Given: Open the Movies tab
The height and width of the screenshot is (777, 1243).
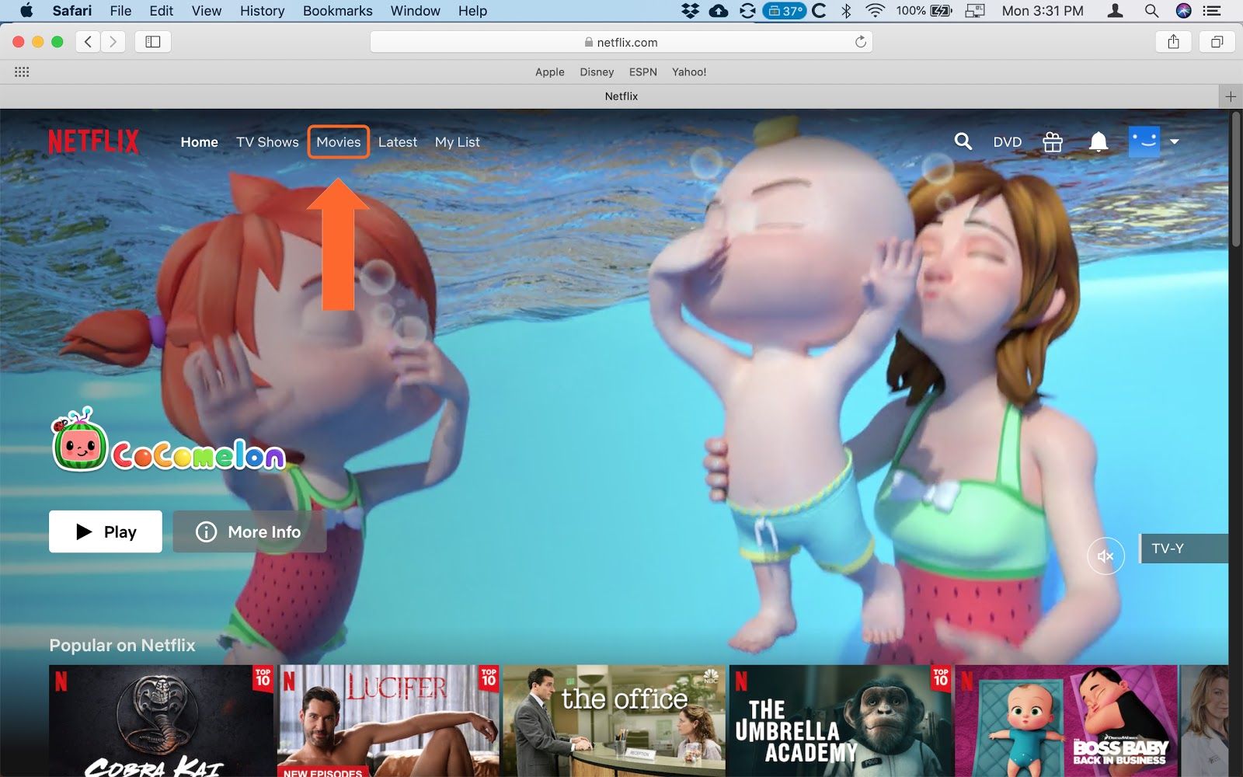Looking at the screenshot, I should pos(339,142).
